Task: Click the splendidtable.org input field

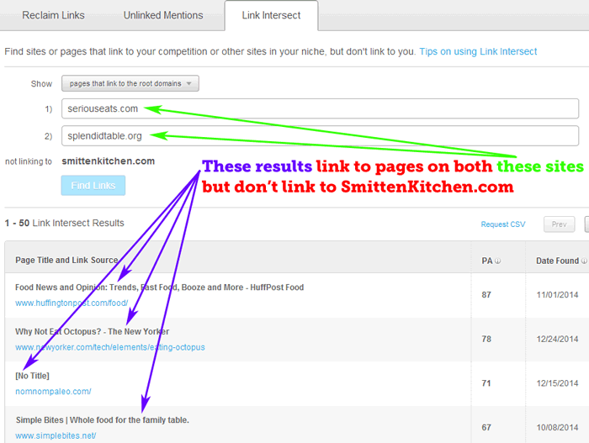Action: [320, 135]
